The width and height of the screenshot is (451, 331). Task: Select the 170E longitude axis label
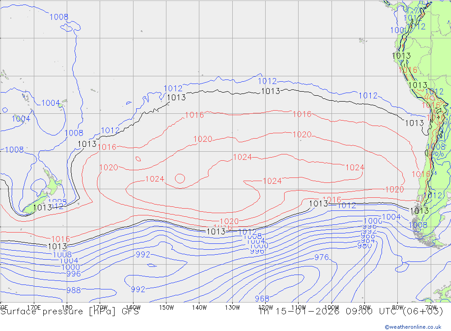[34, 308]
